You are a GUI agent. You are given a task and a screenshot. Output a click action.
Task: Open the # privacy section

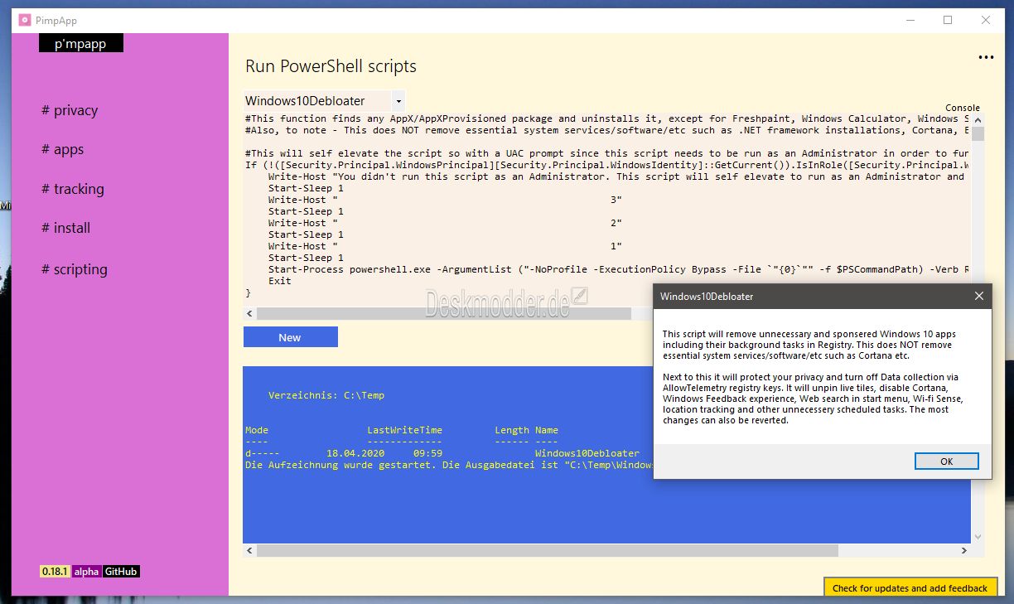(70, 110)
